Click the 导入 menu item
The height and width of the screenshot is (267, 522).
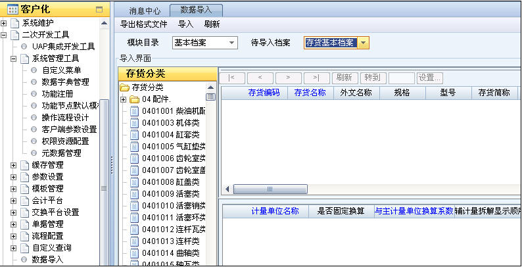point(185,24)
